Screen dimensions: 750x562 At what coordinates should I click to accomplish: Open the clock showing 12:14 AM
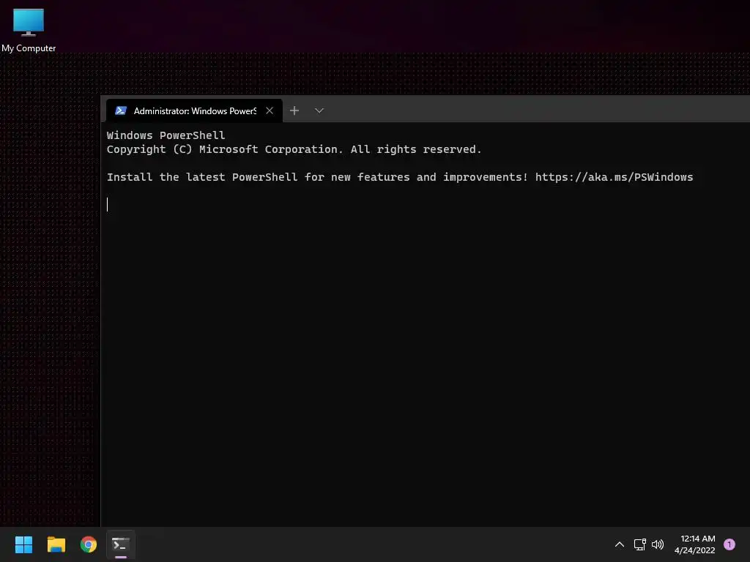[695, 544]
